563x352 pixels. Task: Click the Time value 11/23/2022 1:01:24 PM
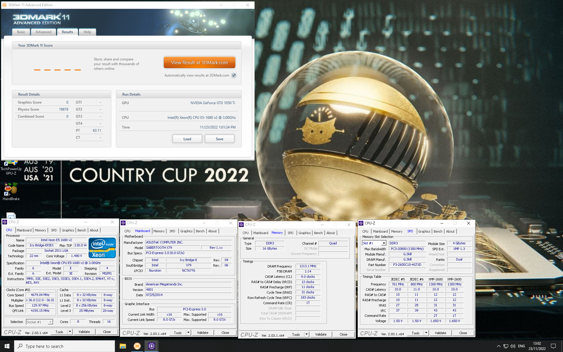[x=218, y=127]
